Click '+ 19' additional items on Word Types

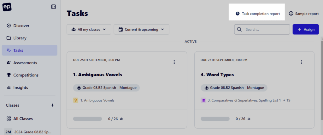287,100
